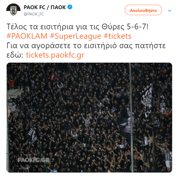This screenshot has height=176, width=180.
Task: Click the PAOKFC.GR watermark on the photo
Action: [33, 160]
